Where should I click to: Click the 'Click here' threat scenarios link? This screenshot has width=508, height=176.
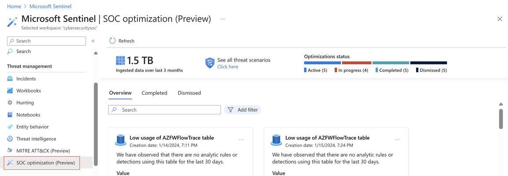pyautogui.click(x=228, y=66)
